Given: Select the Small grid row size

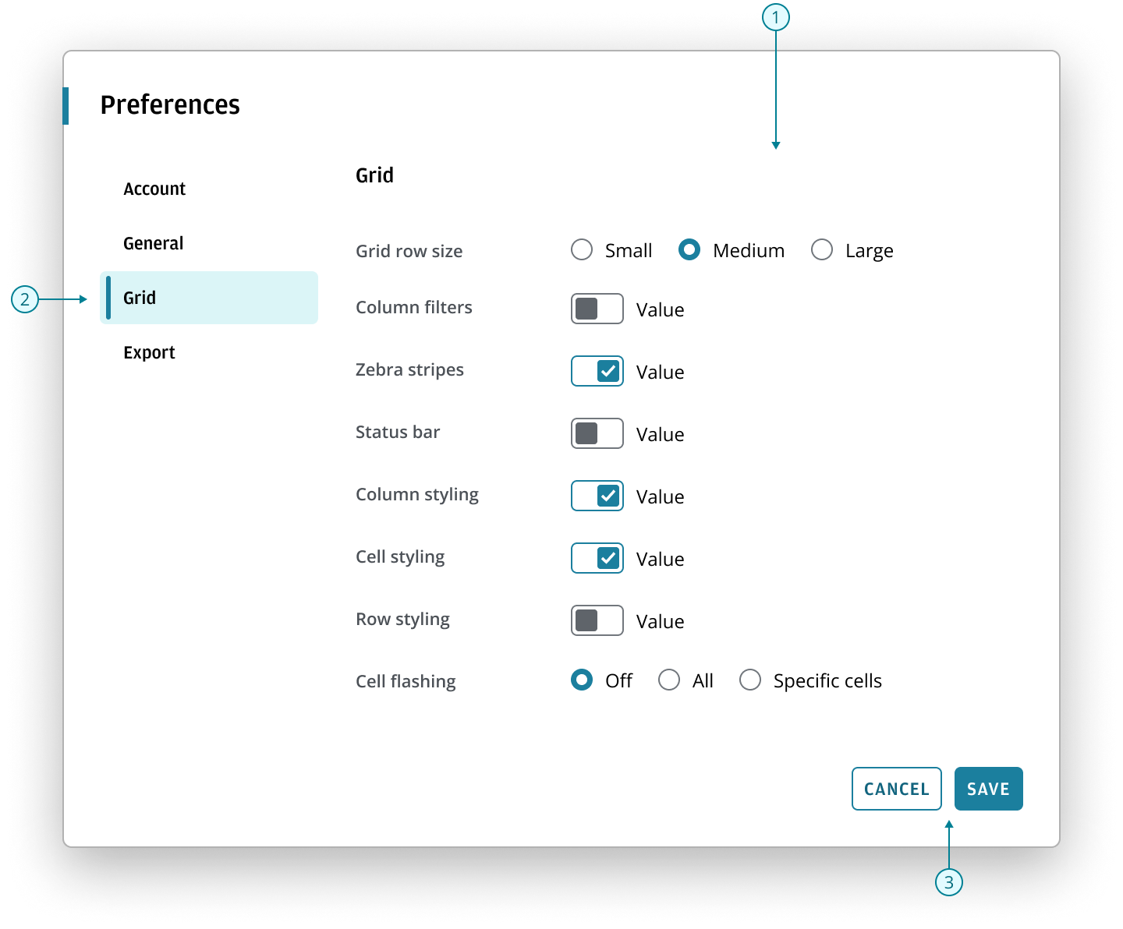Looking at the screenshot, I should 582,249.
